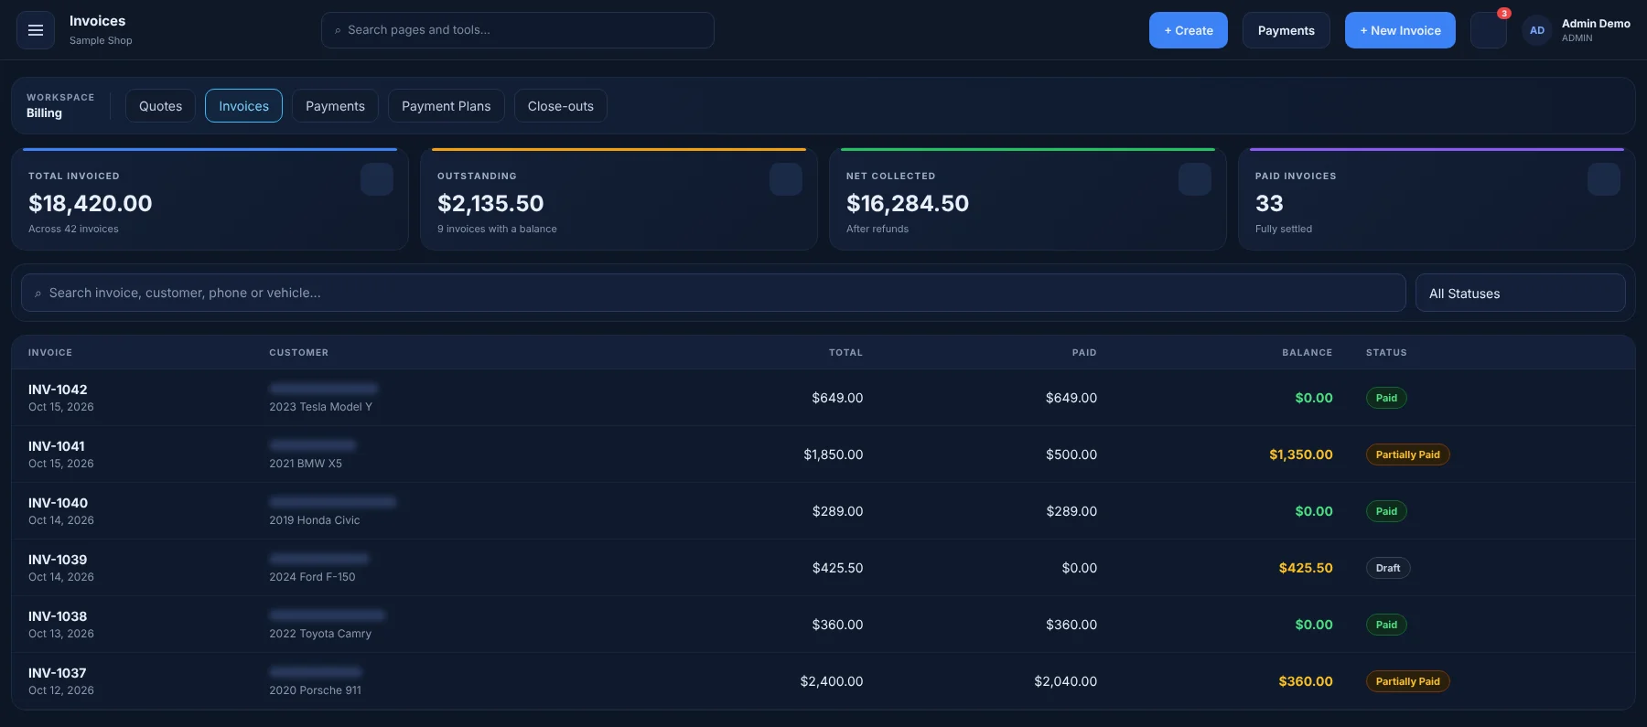Open the hamburger navigation menu

pos(36,30)
